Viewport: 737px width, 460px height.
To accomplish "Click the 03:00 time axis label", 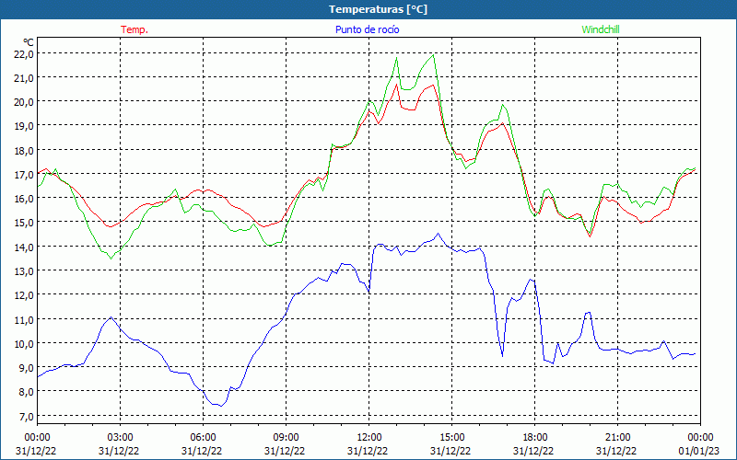I will pyautogui.click(x=119, y=438).
